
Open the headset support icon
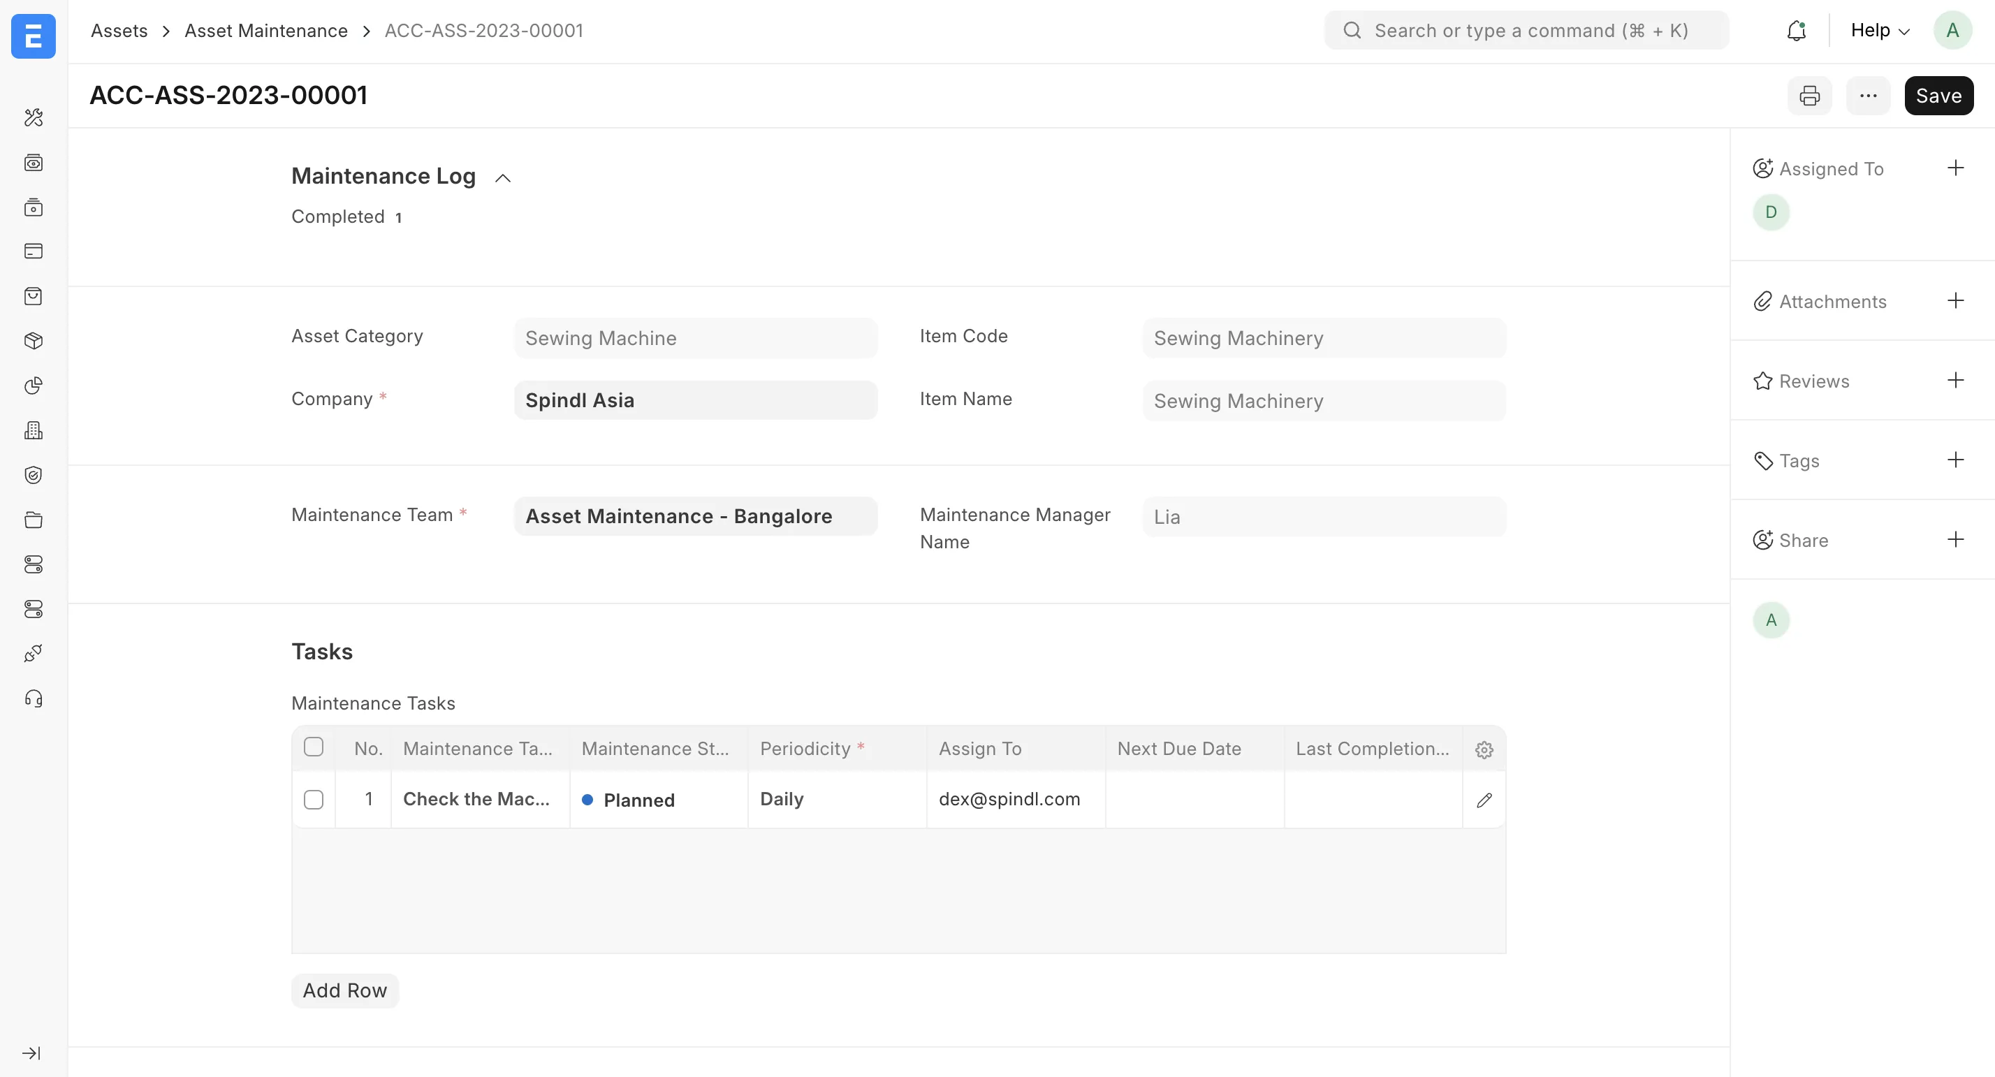[x=34, y=698]
